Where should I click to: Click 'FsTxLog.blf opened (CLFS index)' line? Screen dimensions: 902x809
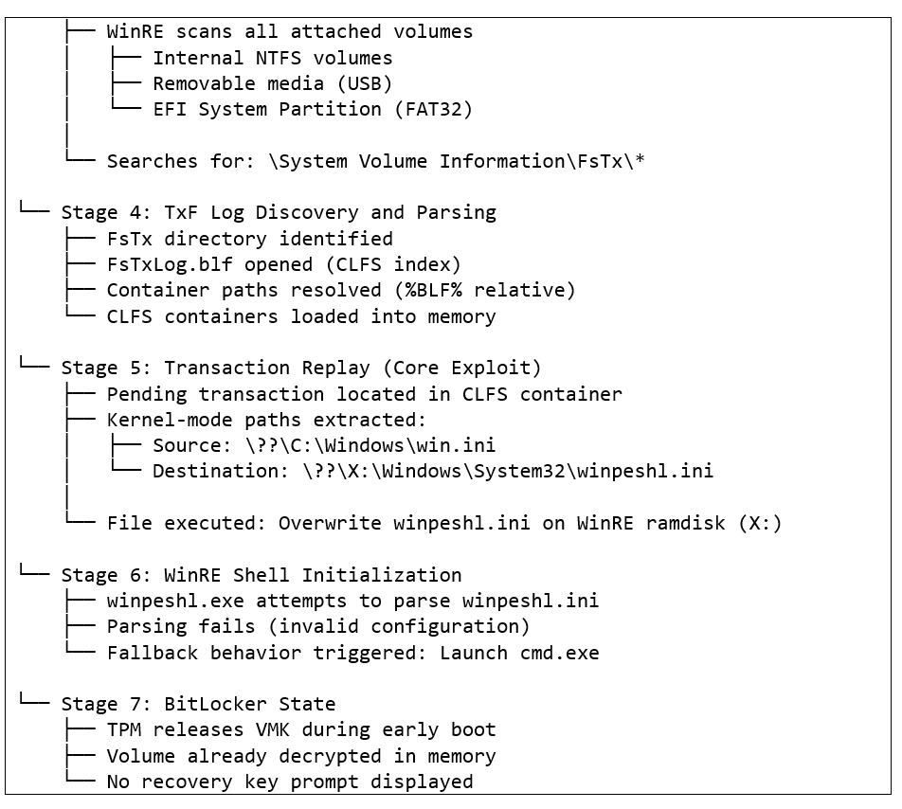(x=283, y=264)
